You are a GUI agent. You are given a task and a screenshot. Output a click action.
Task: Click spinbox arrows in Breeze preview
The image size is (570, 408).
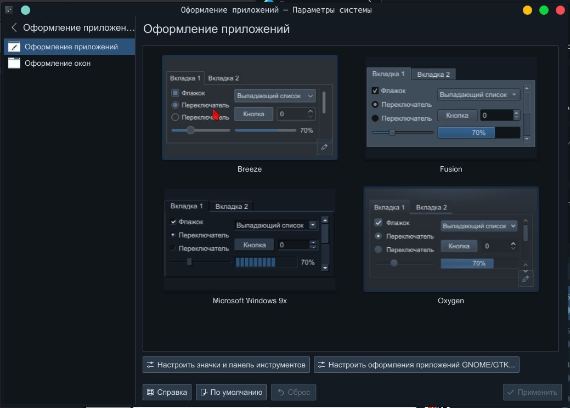click(310, 114)
